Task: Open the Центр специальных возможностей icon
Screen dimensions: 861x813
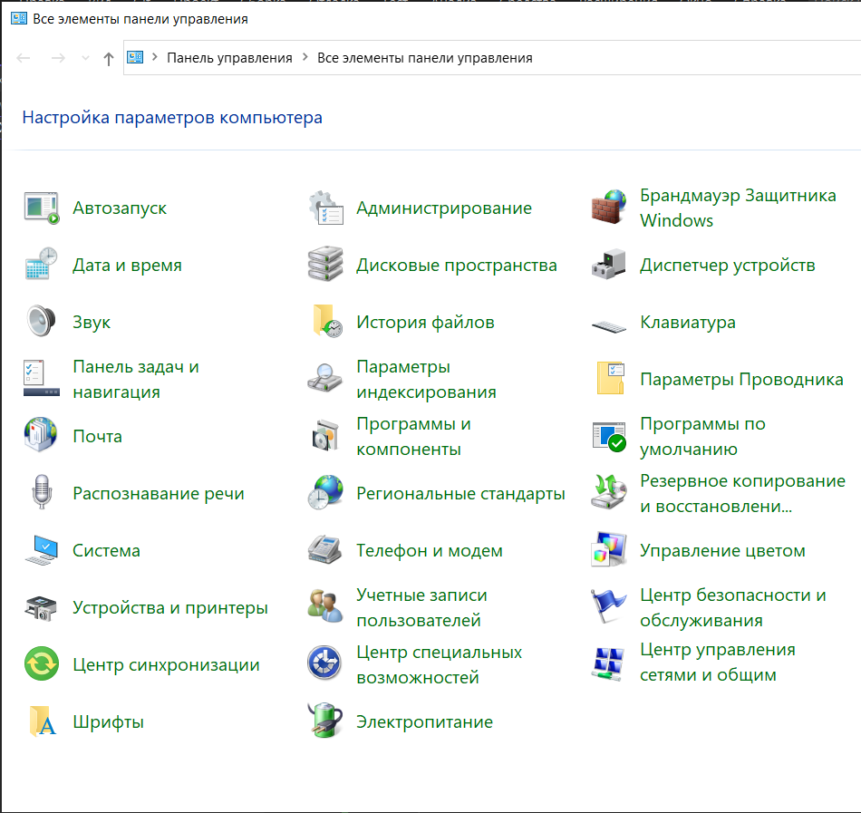Action: 325,664
